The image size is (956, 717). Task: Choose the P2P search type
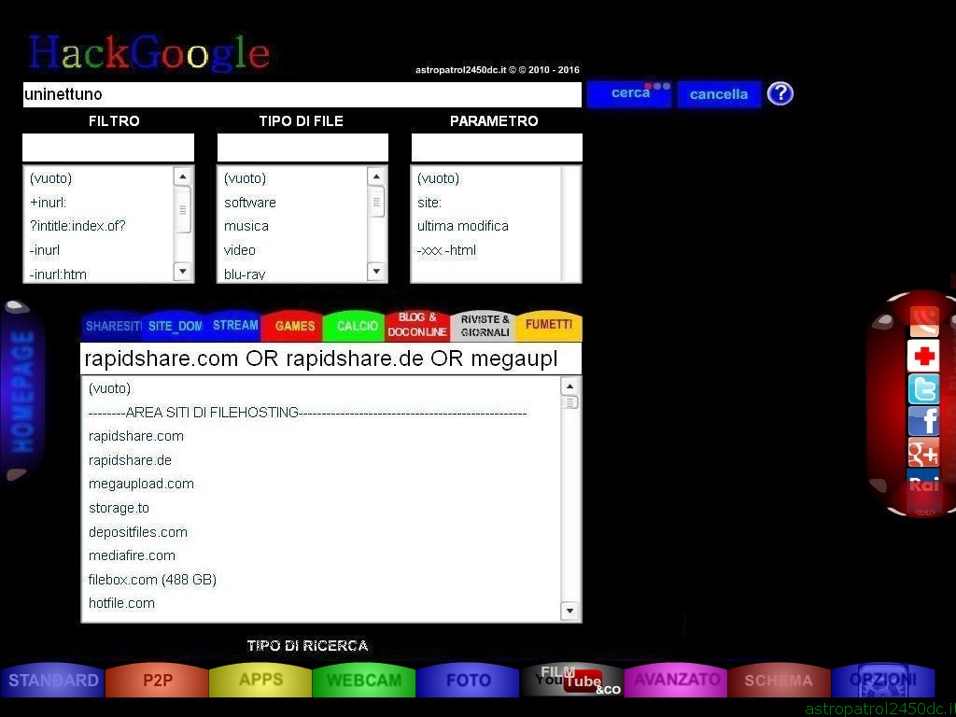(157, 680)
